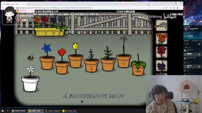
Task: Click the yellow tulip flower pot
Action: 75,55
